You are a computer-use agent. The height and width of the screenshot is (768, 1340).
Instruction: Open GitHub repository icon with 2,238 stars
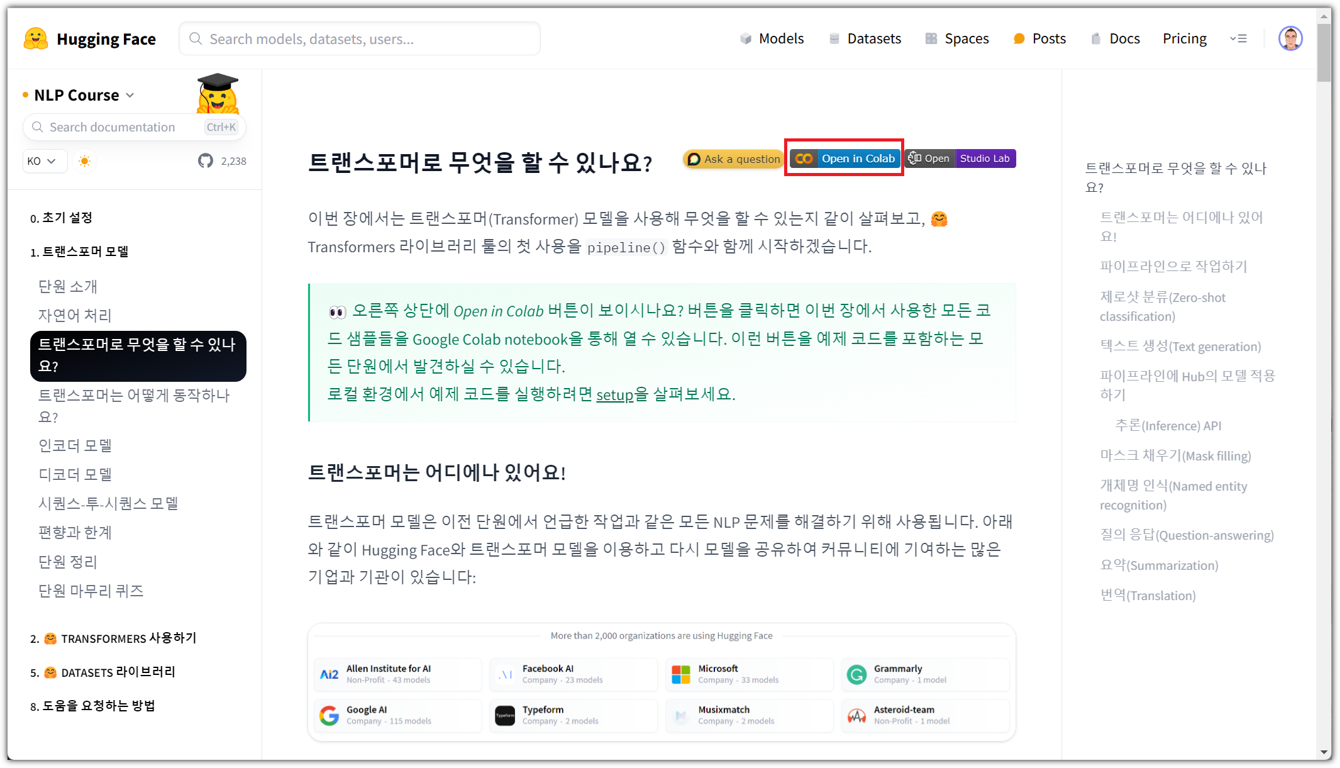click(x=206, y=161)
